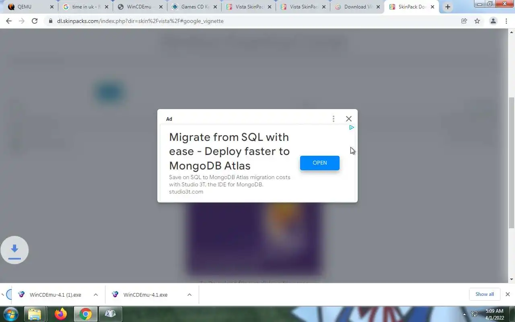Open a new browser tab
515x322 pixels.
(447, 7)
